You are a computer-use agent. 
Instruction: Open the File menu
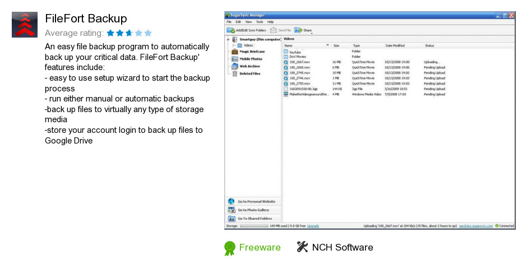tap(229, 22)
